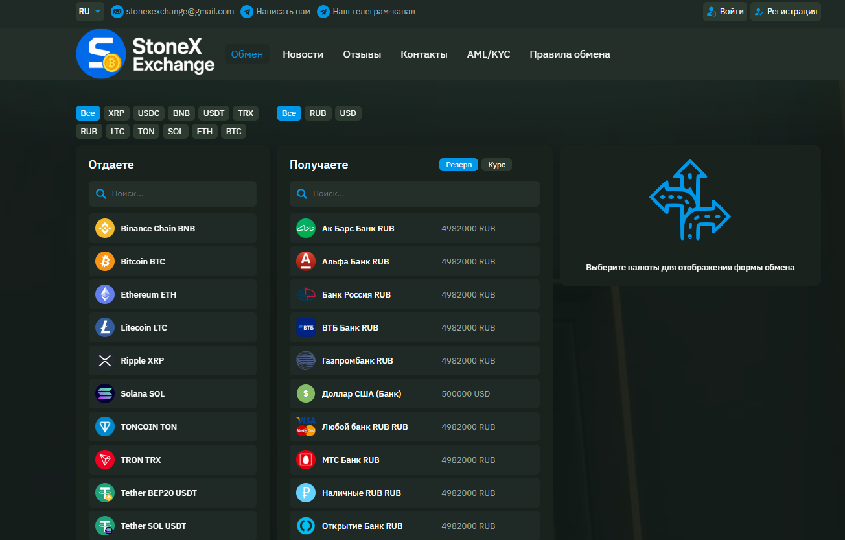Click the Банк Россия logo icon
The image size is (845, 540).
[306, 294]
